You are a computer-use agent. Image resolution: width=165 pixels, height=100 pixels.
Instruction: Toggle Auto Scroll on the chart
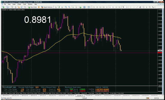pos(73,7)
